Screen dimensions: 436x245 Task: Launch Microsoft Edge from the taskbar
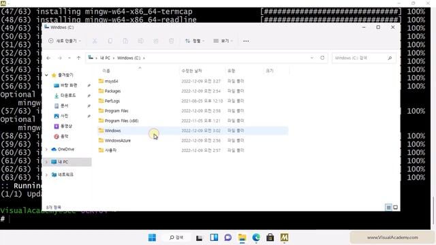256,238
